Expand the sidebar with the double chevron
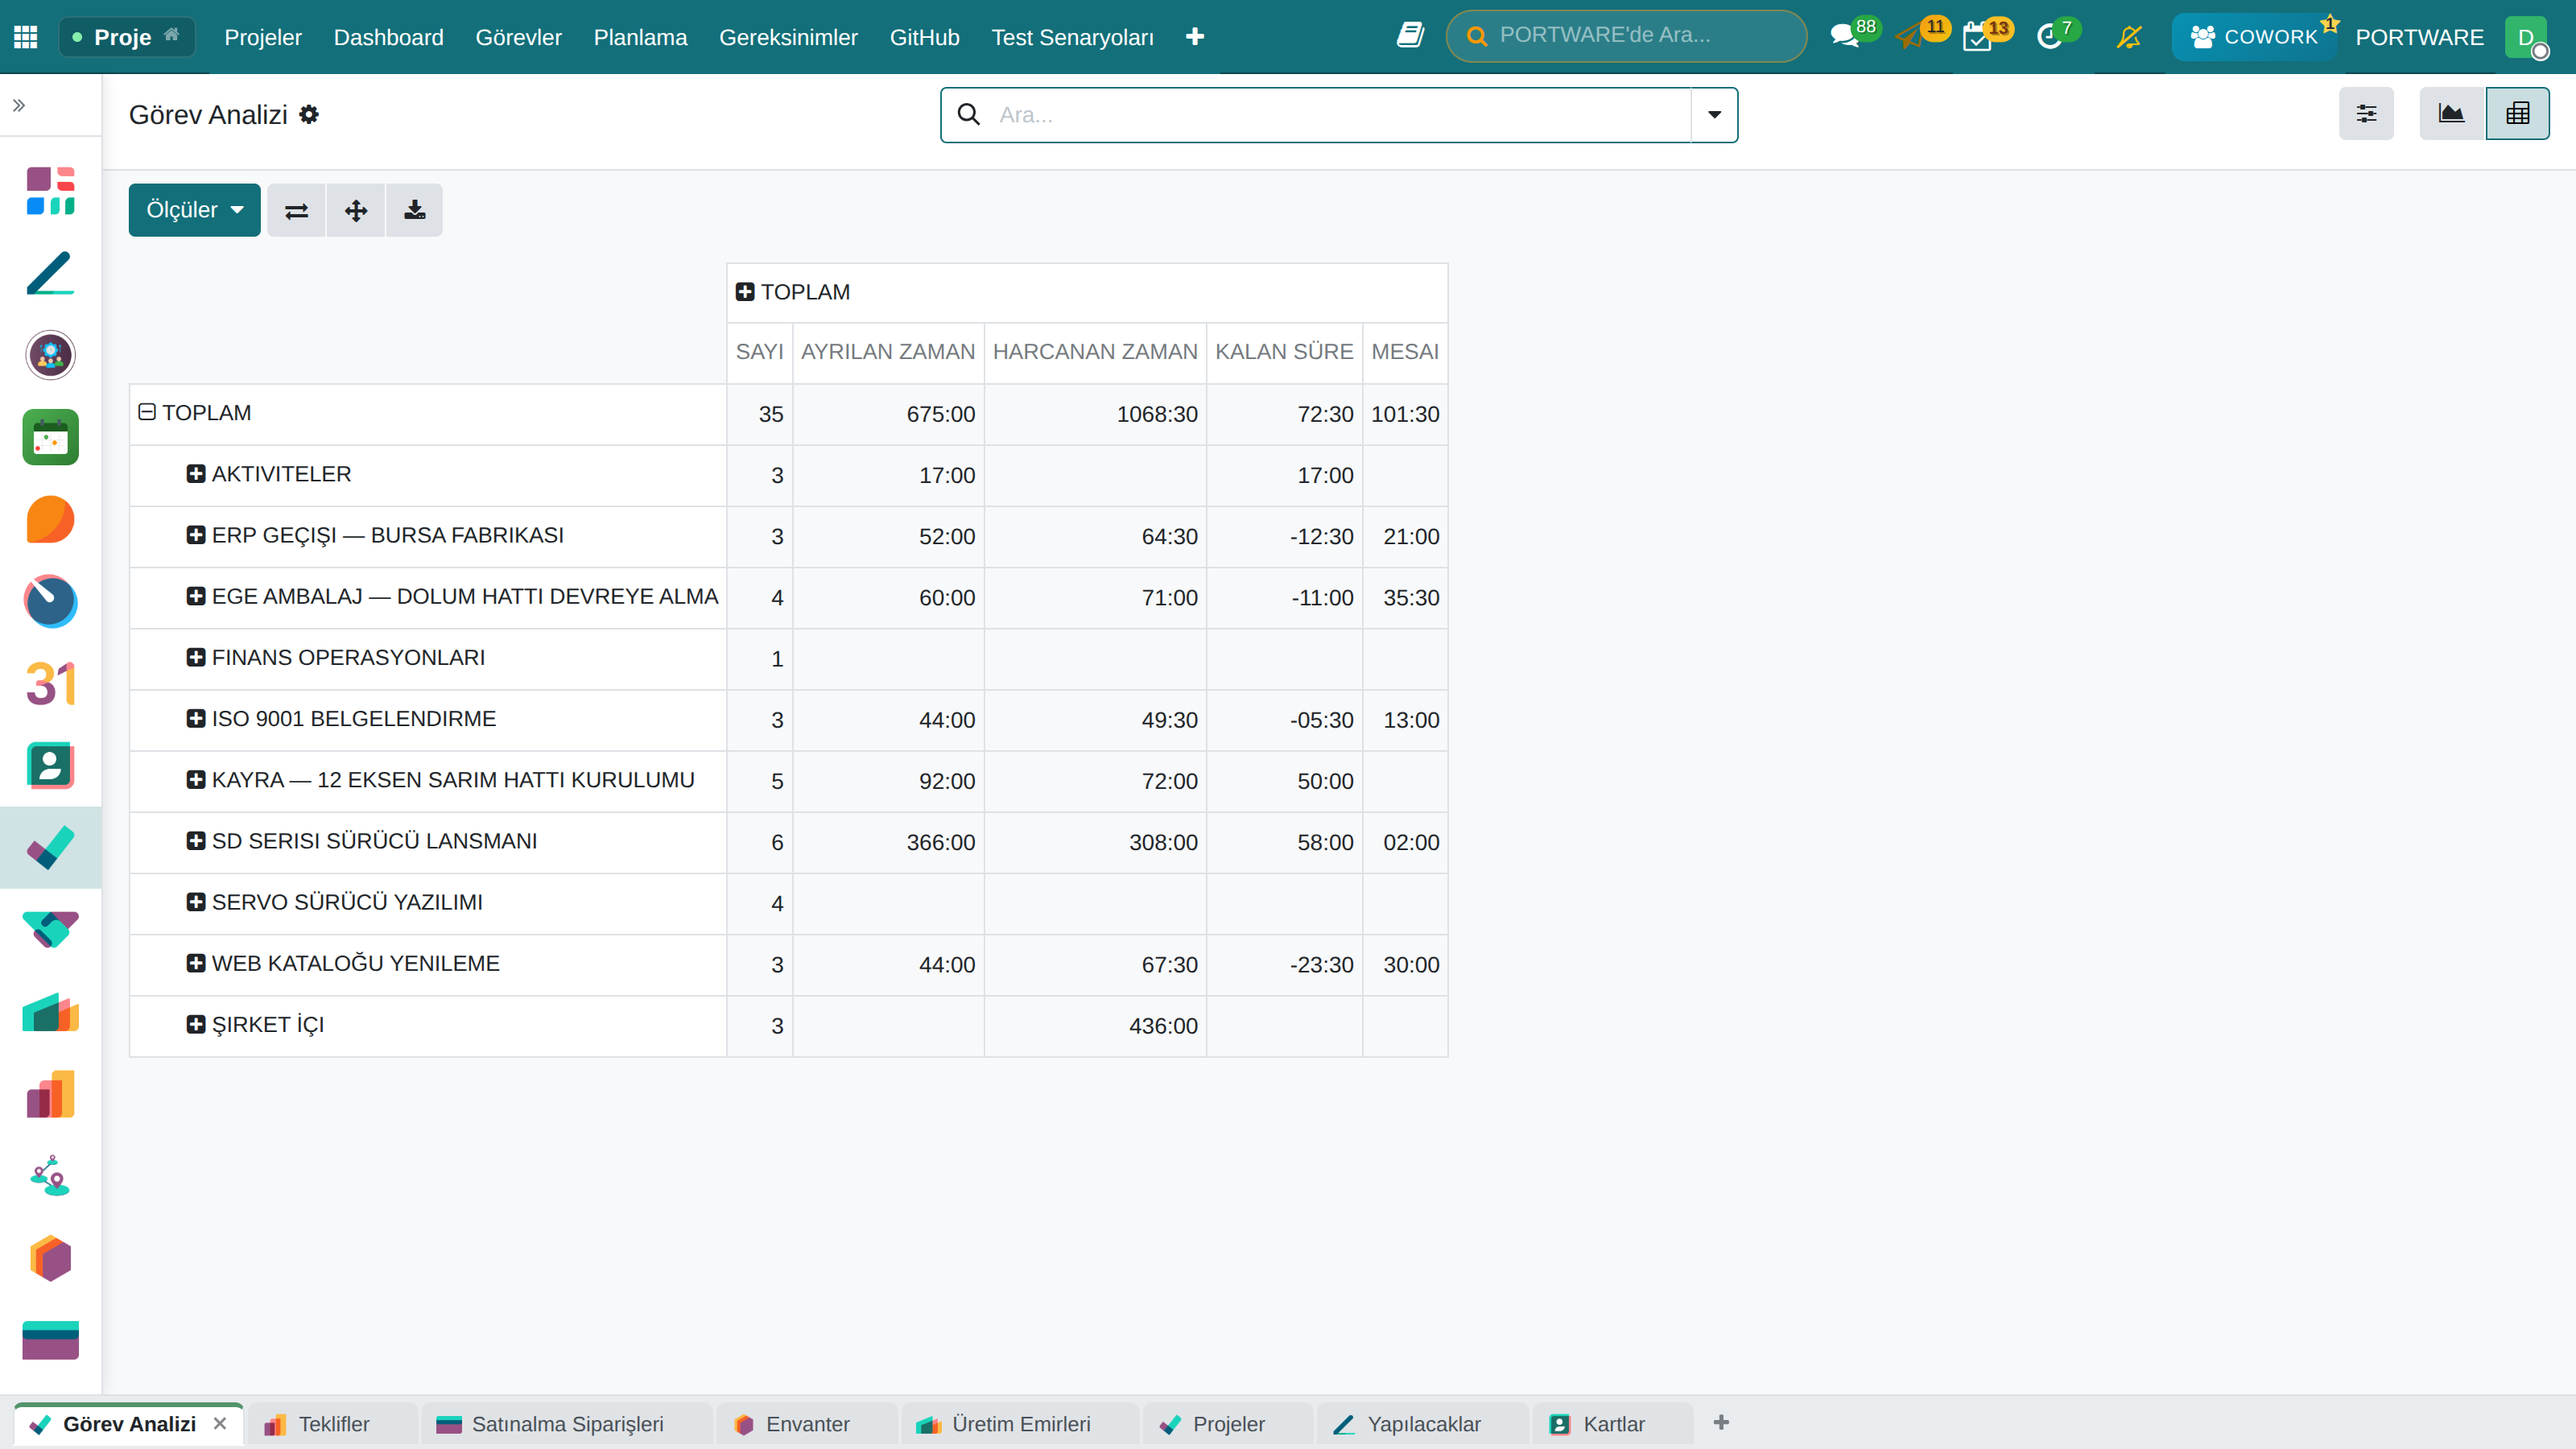This screenshot has height=1449, width=2576. click(19, 105)
